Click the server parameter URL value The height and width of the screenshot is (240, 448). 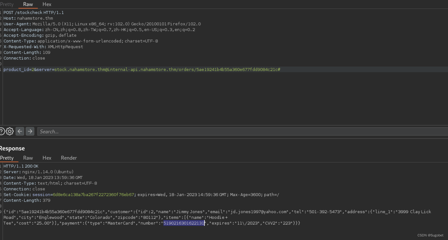167,70
